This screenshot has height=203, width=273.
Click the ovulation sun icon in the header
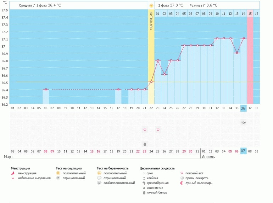(x=151, y=5)
